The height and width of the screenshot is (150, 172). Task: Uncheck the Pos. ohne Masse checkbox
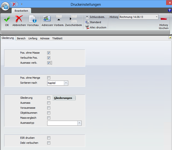coord(49,53)
